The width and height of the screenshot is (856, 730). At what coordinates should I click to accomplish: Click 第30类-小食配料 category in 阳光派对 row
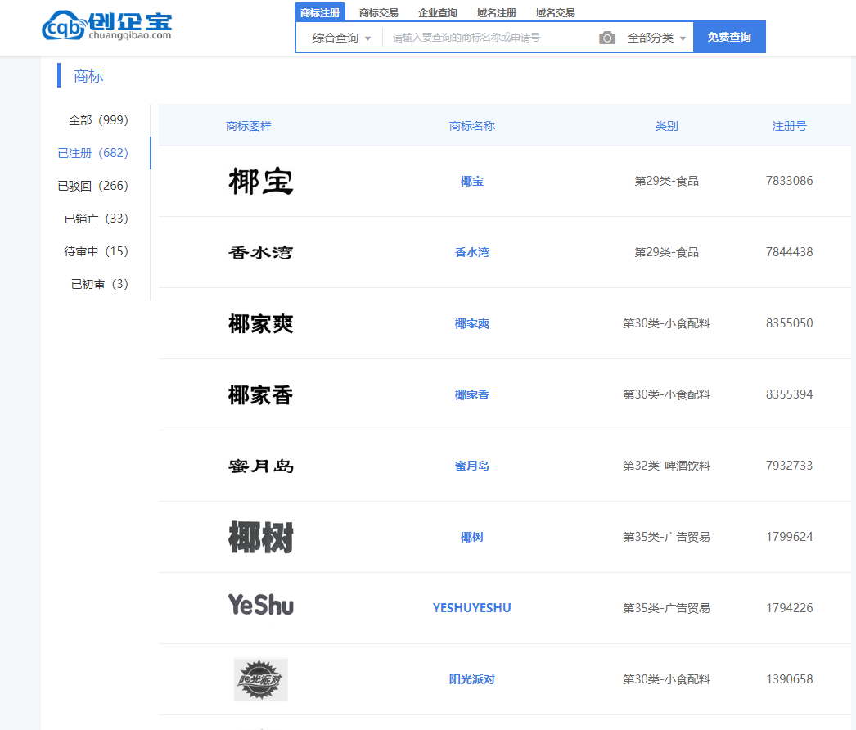tap(667, 679)
